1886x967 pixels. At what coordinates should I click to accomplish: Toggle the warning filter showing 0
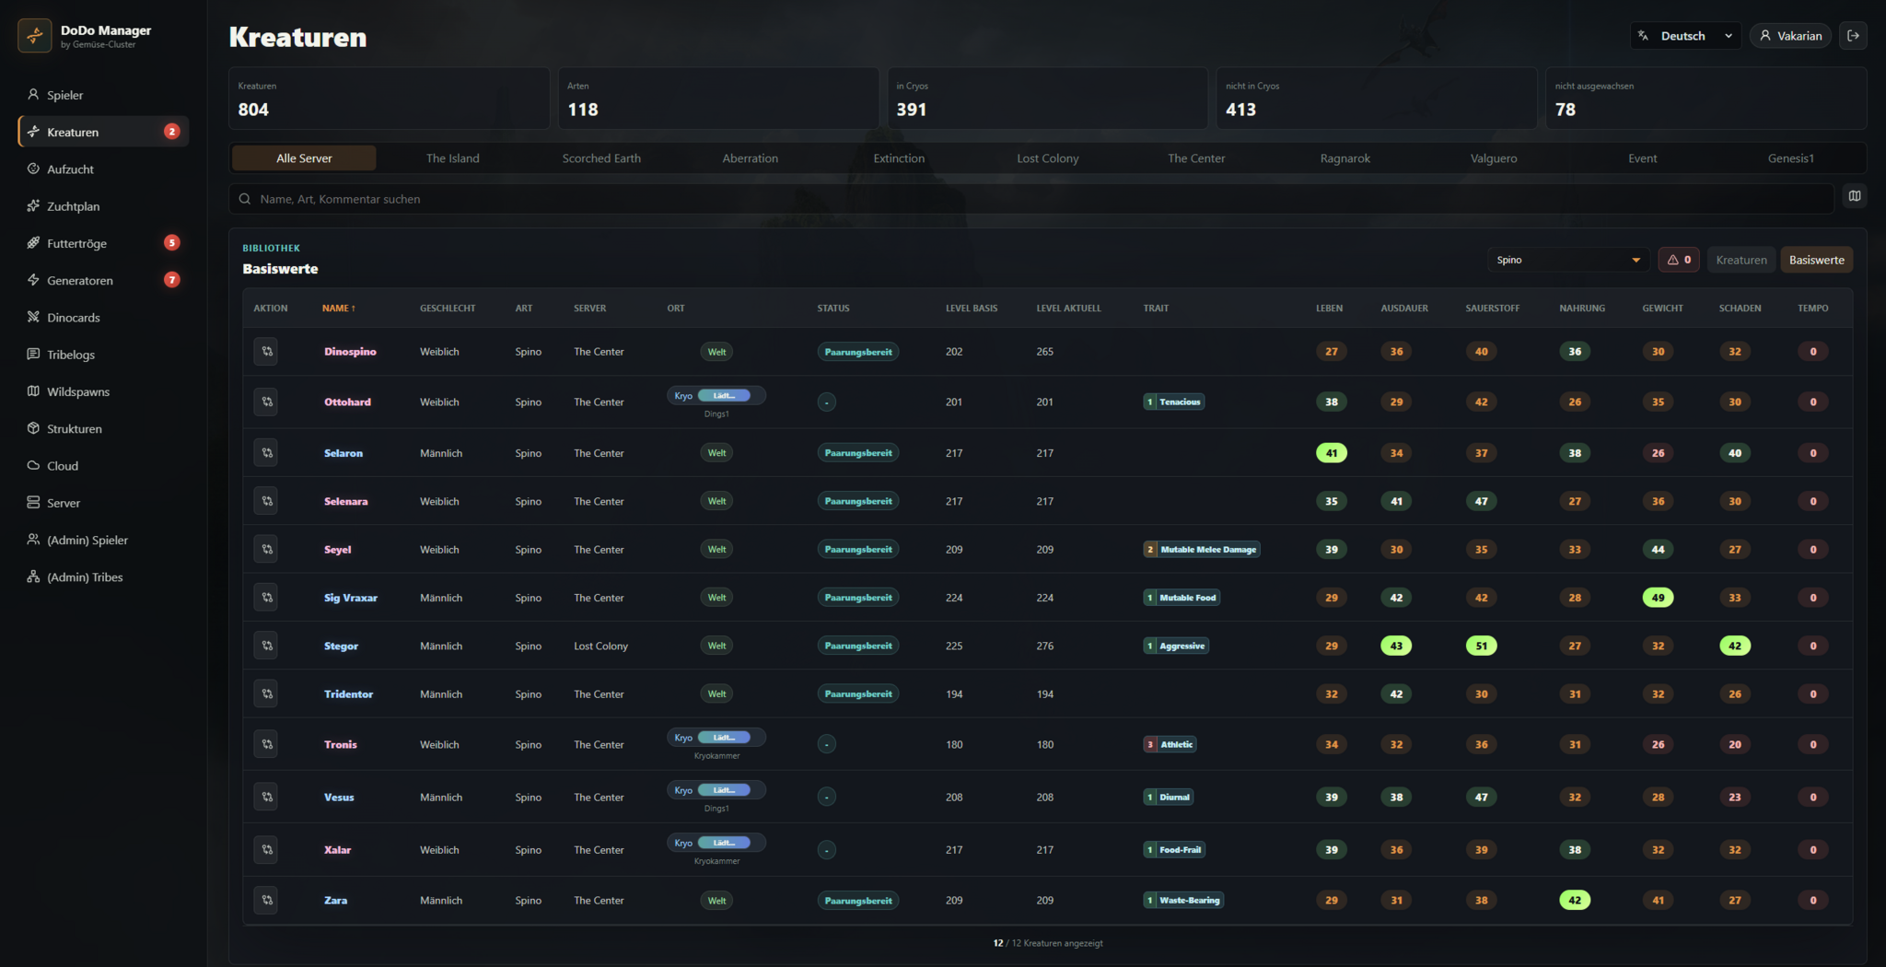[x=1679, y=260]
